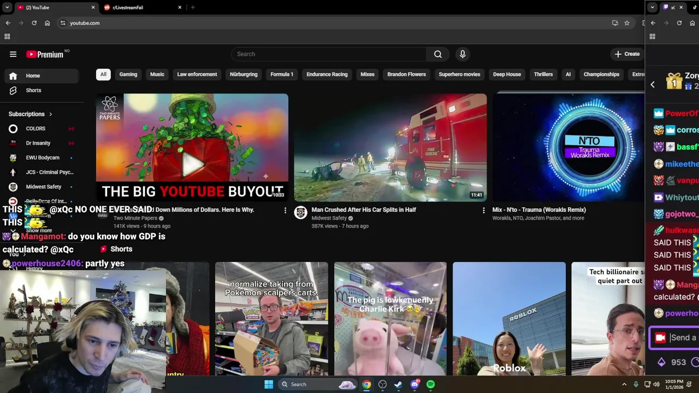Start voice search with the microphone icon
This screenshot has height=393, width=699.
[x=463, y=54]
